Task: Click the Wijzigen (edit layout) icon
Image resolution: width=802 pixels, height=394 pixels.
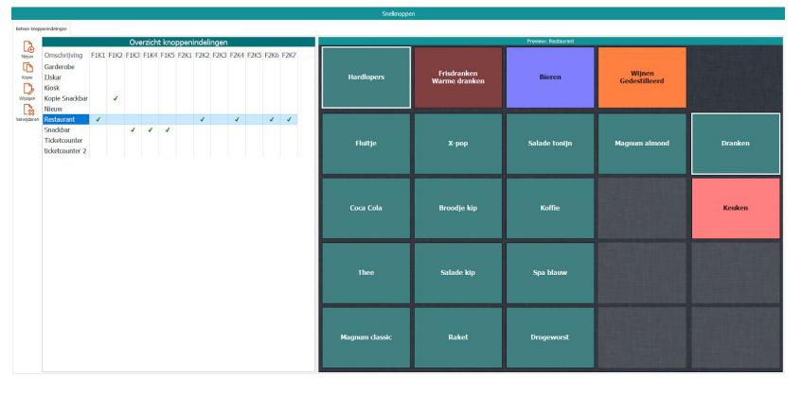Action: coord(27,89)
